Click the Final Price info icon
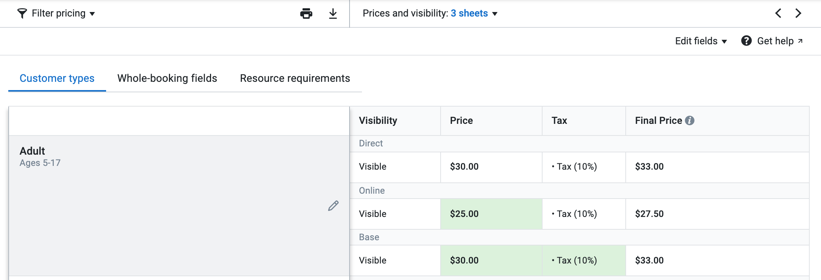The height and width of the screenshot is (280, 821). click(690, 120)
